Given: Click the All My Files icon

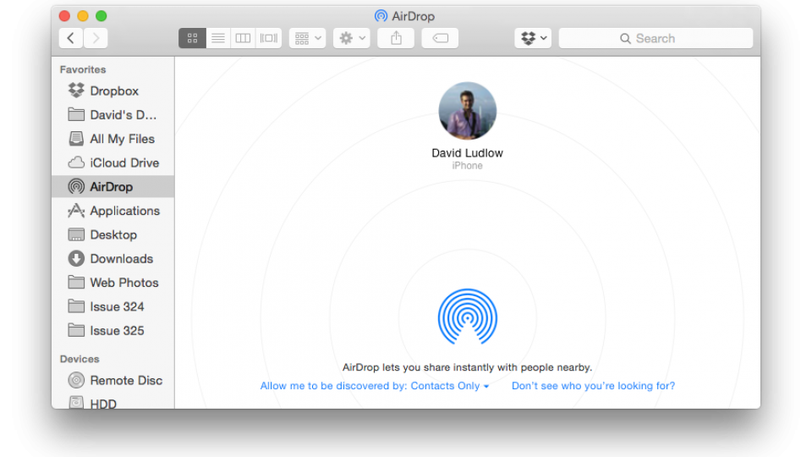Looking at the screenshot, I should click(x=76, y=138).
